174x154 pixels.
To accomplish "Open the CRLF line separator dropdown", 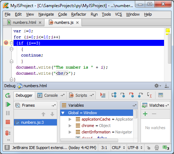I will (x=118, y=148).
